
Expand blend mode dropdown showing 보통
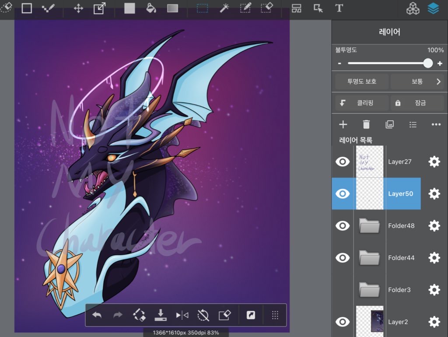[x=419, y=81]
